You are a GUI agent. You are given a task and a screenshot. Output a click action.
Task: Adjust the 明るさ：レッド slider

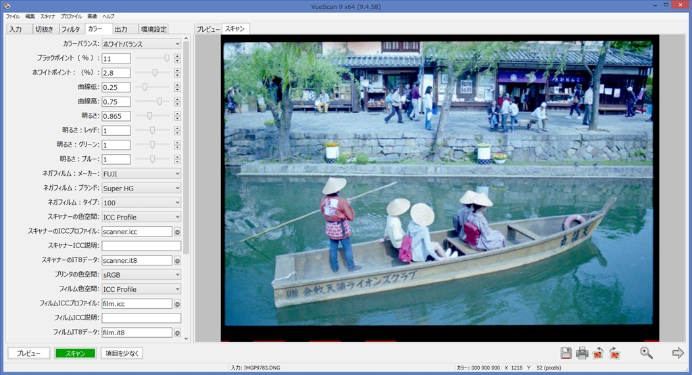point(152,130)
